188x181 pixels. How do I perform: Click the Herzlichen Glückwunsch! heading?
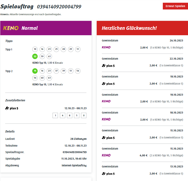[x=129, y=28]
